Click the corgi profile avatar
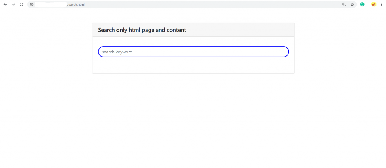This screenshot has width=386, height=168. pyautogui.click(x=374, y=5)
